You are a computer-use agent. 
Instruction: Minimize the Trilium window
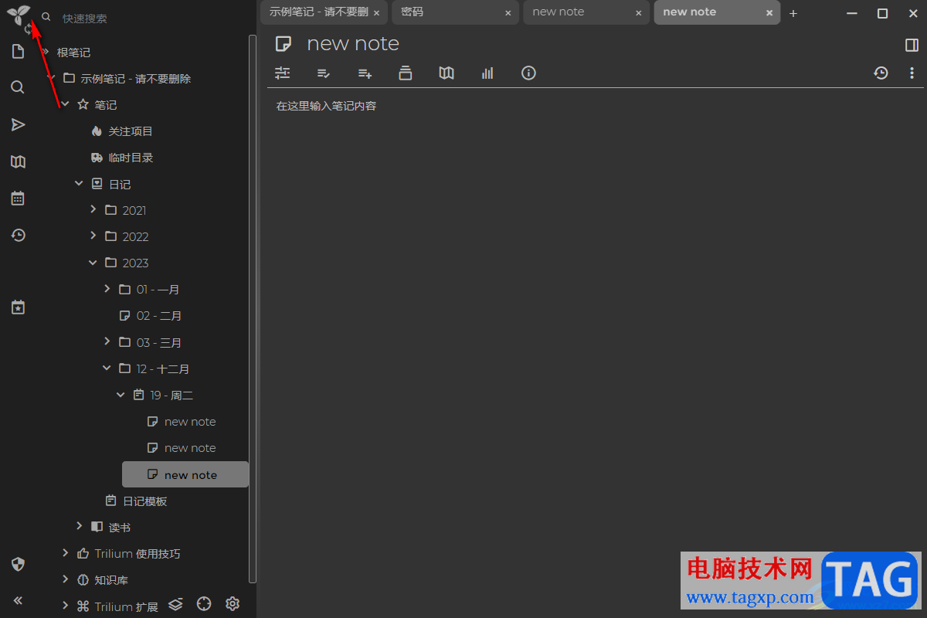(851, 13)
